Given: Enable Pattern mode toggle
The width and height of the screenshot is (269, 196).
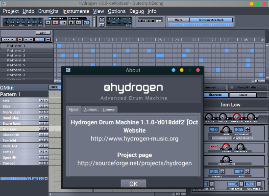Looking at the screenshot, I should (x=57, y=18).
